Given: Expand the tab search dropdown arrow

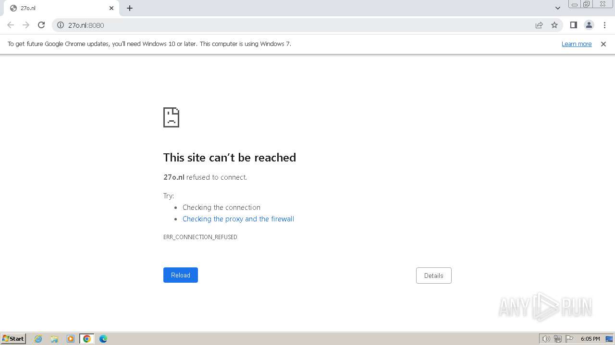Looking at the screenshot, I should [558, 8].
